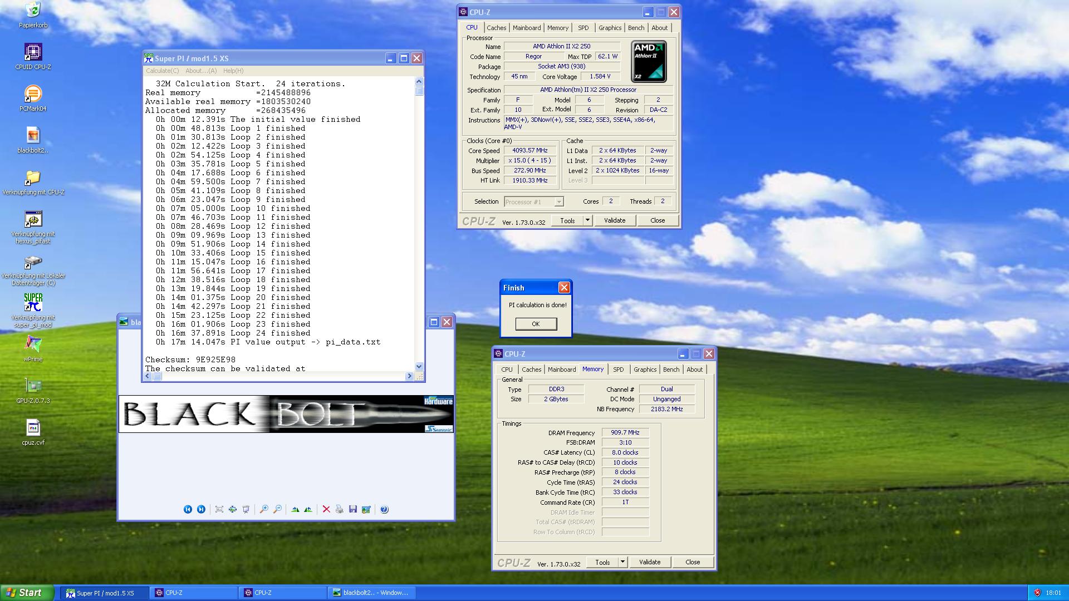1069x601 pixels.
Task: Switch to Memory tab in upper CPU-Z
Action: 557,28
